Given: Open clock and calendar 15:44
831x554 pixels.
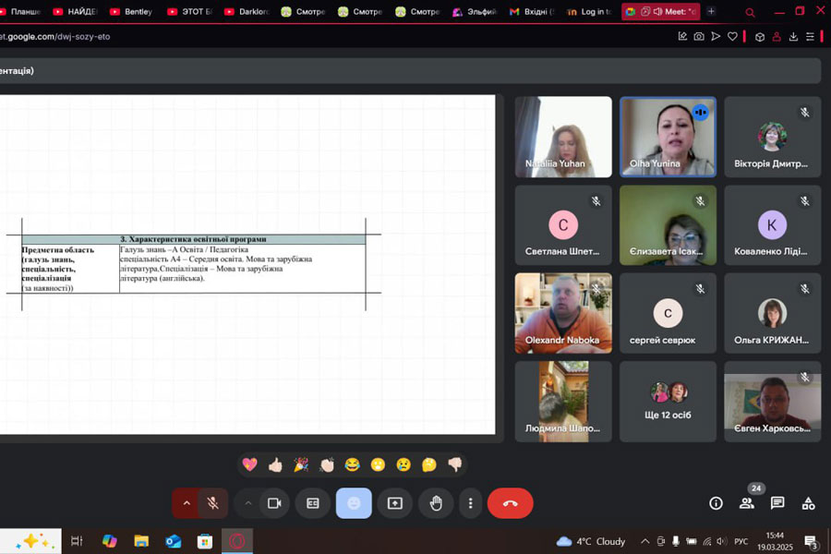Looking at the screenshot, I should point(775,541).
